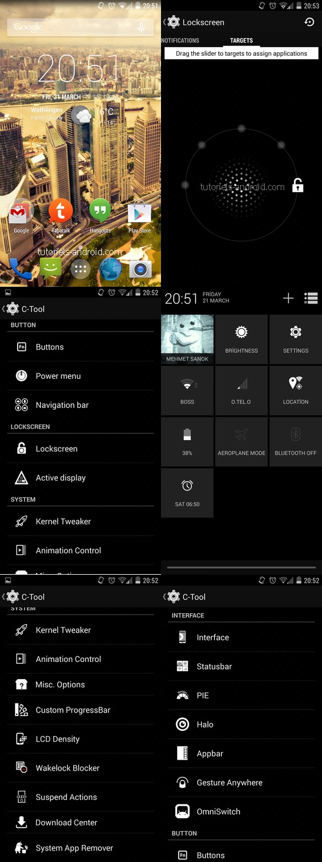Tap the microphone icon in Google search bar
322x862 pixels.
coord(141,27)
